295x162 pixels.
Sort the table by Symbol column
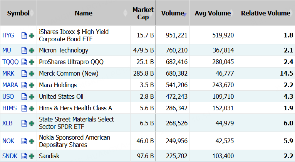click(18, 13)
